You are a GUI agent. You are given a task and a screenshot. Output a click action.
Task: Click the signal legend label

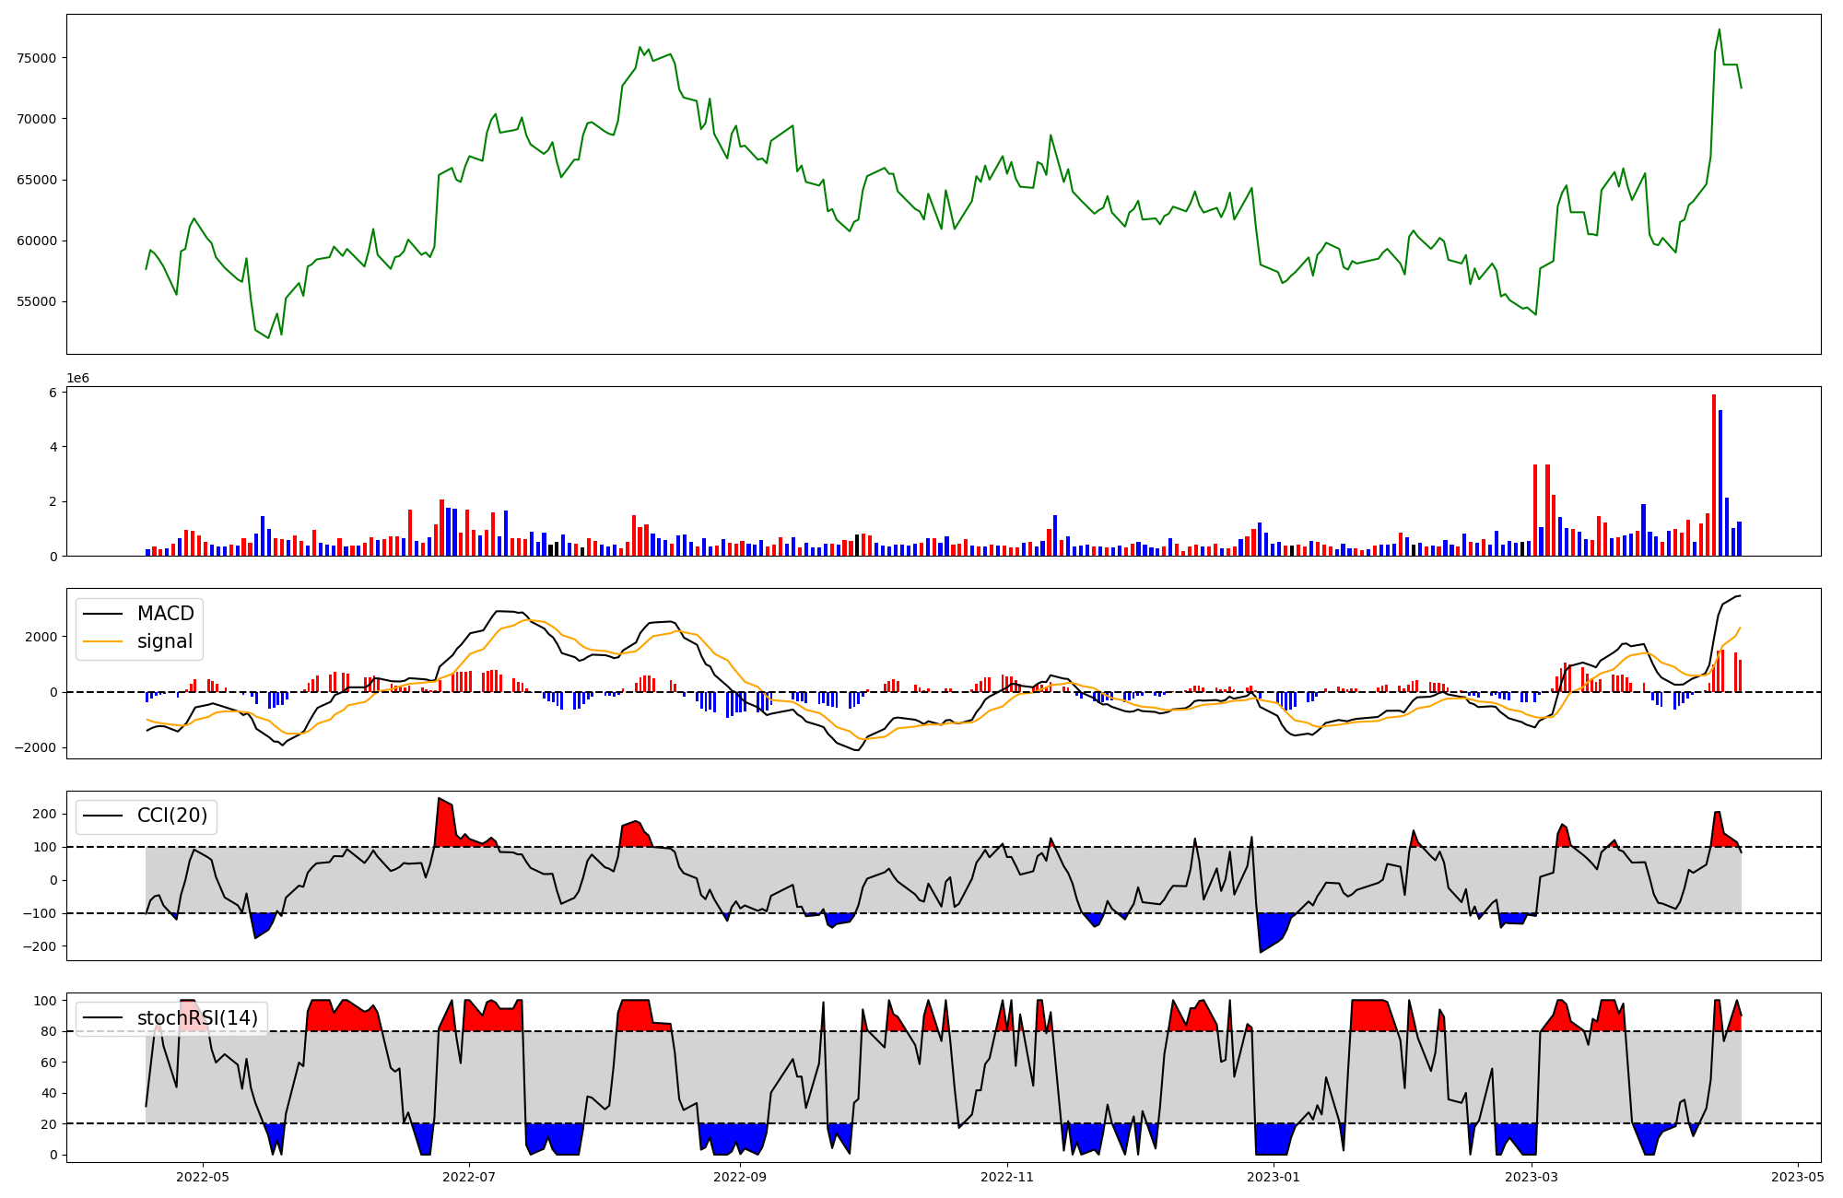point(165,641)
